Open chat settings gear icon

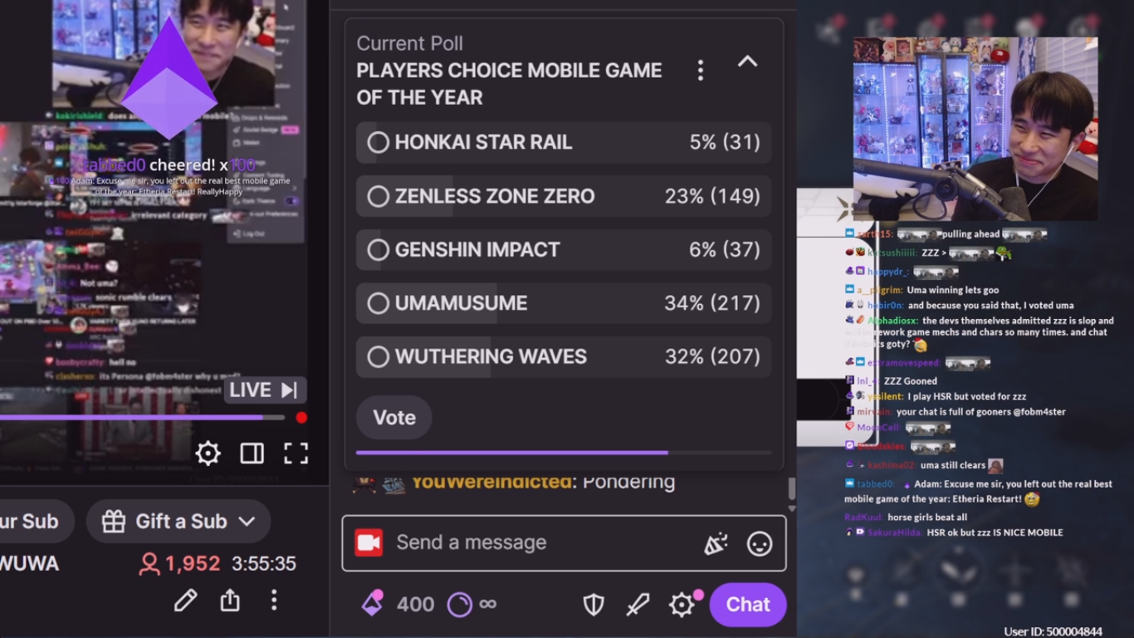[x=682, y=605]
